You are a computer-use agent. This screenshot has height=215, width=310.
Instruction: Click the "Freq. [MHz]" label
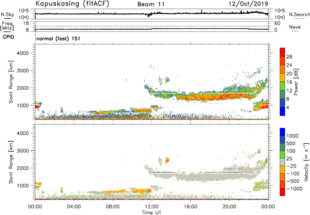tap(7, 26)
